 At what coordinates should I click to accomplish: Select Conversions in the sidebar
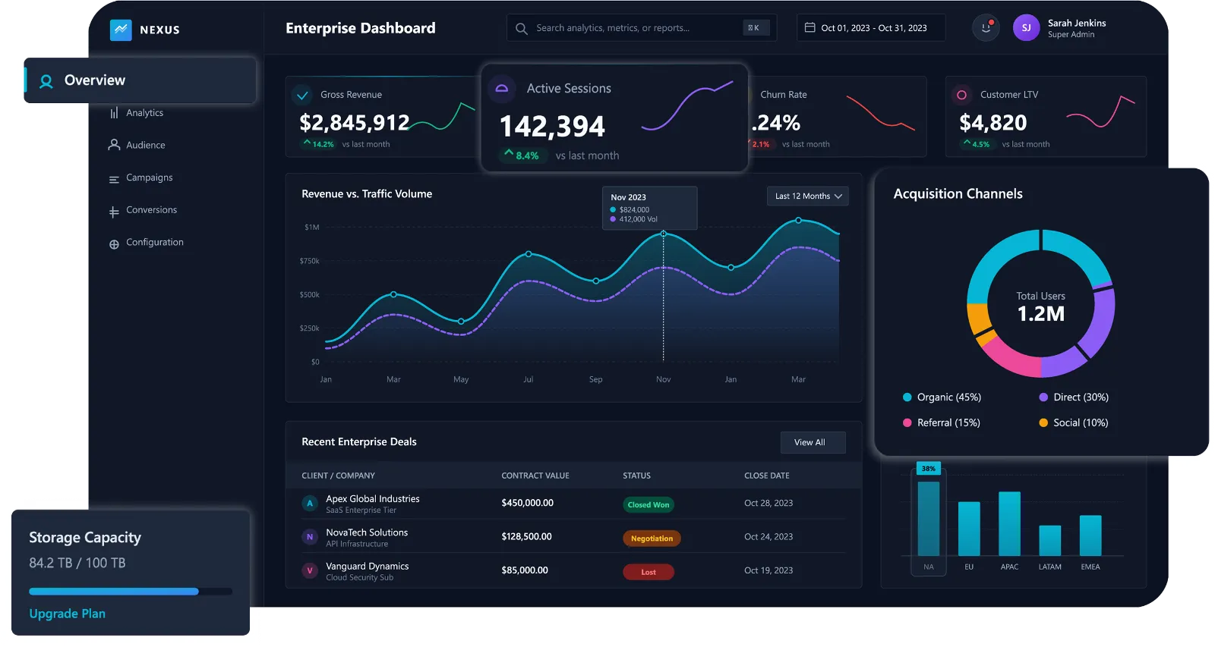tap(151, 210)
